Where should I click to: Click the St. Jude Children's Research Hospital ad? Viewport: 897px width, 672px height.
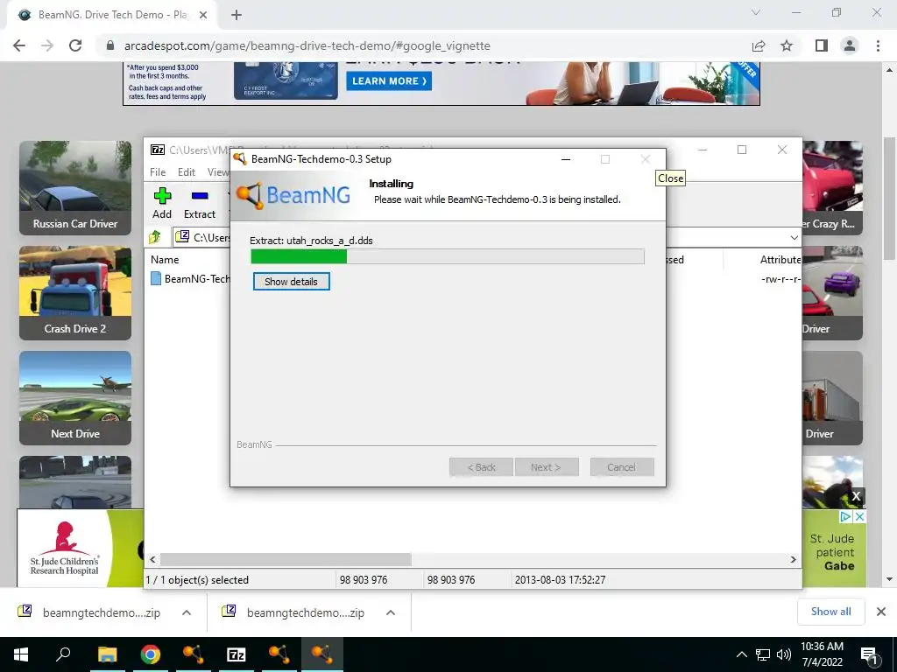click(80, 548)
